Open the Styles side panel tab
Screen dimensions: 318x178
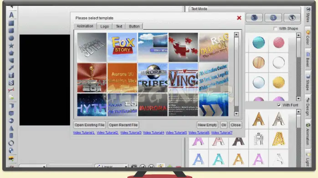(308, 15)
